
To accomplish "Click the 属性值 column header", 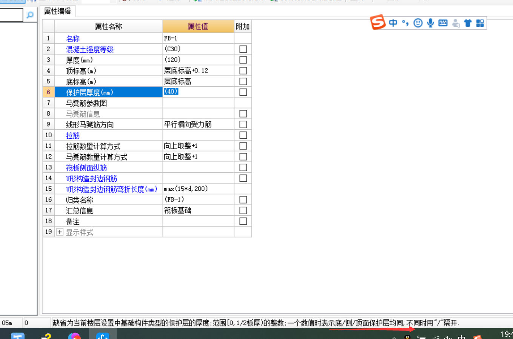I will pos(198,26).
